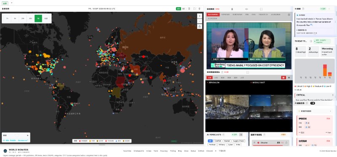Image resolution: width=337 pixels, height=157 pixels.
Task: Mute the live news video
Action: point(246,9)
